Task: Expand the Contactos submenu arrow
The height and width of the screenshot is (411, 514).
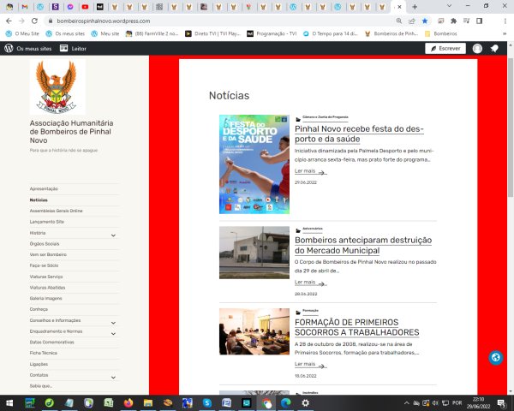Action: 113,377
